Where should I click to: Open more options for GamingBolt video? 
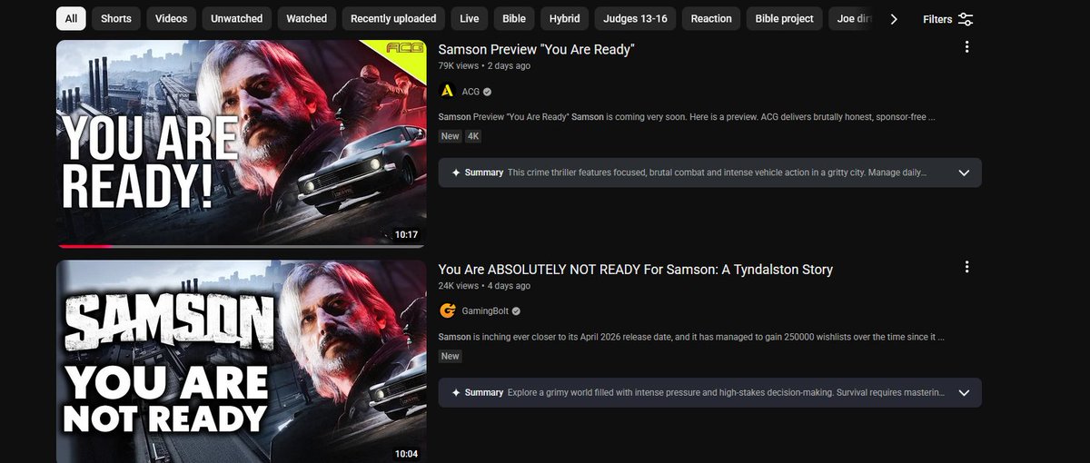[967, 266]
